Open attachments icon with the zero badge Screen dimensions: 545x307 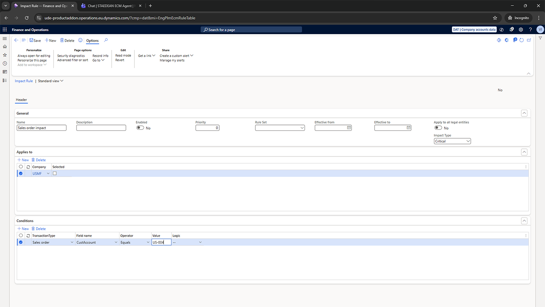click(515, 40)
